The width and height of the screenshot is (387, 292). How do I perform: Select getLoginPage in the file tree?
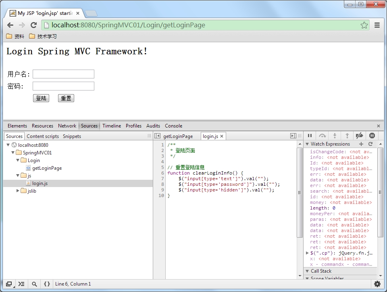47,168
